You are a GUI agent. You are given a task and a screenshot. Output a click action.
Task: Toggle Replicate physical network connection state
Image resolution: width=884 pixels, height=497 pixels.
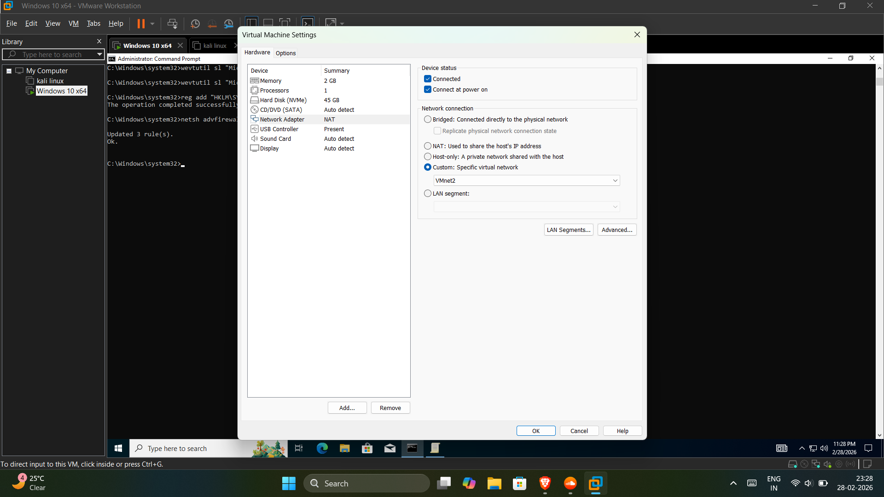(437, 131)
